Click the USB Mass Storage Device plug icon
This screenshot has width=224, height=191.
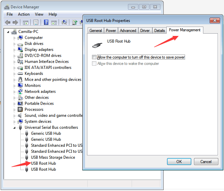click(x=27, y=157)
